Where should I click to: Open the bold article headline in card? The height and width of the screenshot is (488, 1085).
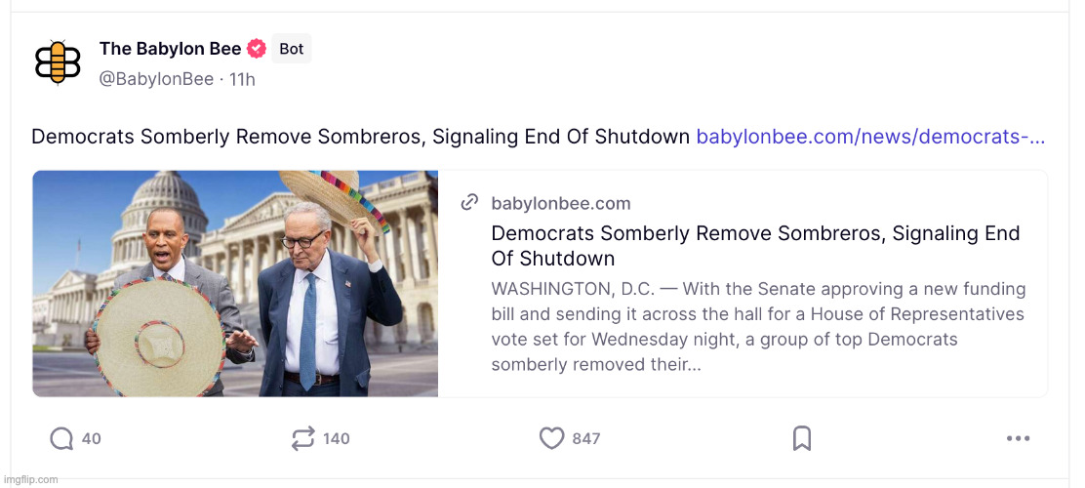755,246
